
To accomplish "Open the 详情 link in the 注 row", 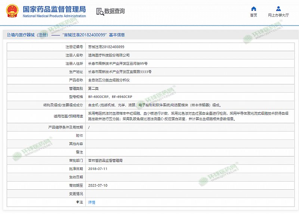I will 92,202.
